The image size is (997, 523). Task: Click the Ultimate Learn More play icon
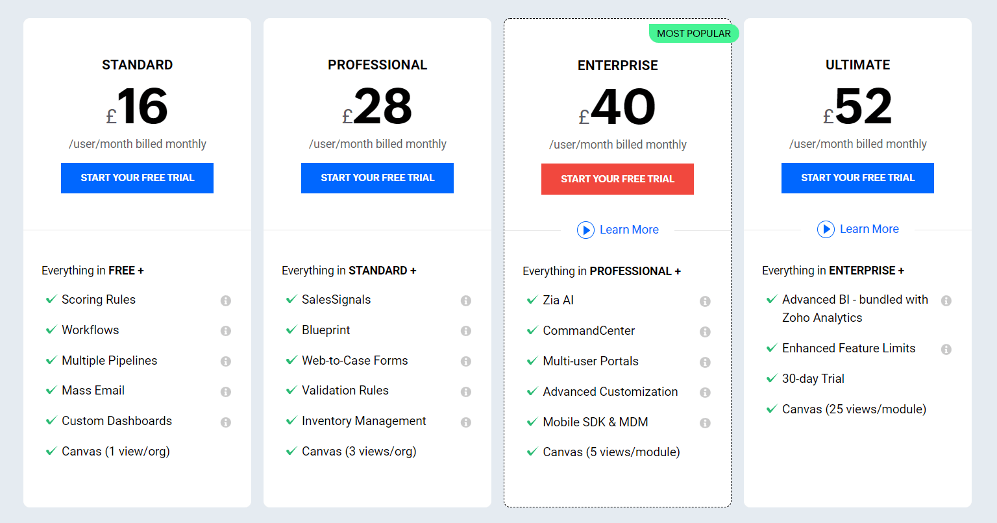coord(826,229)
